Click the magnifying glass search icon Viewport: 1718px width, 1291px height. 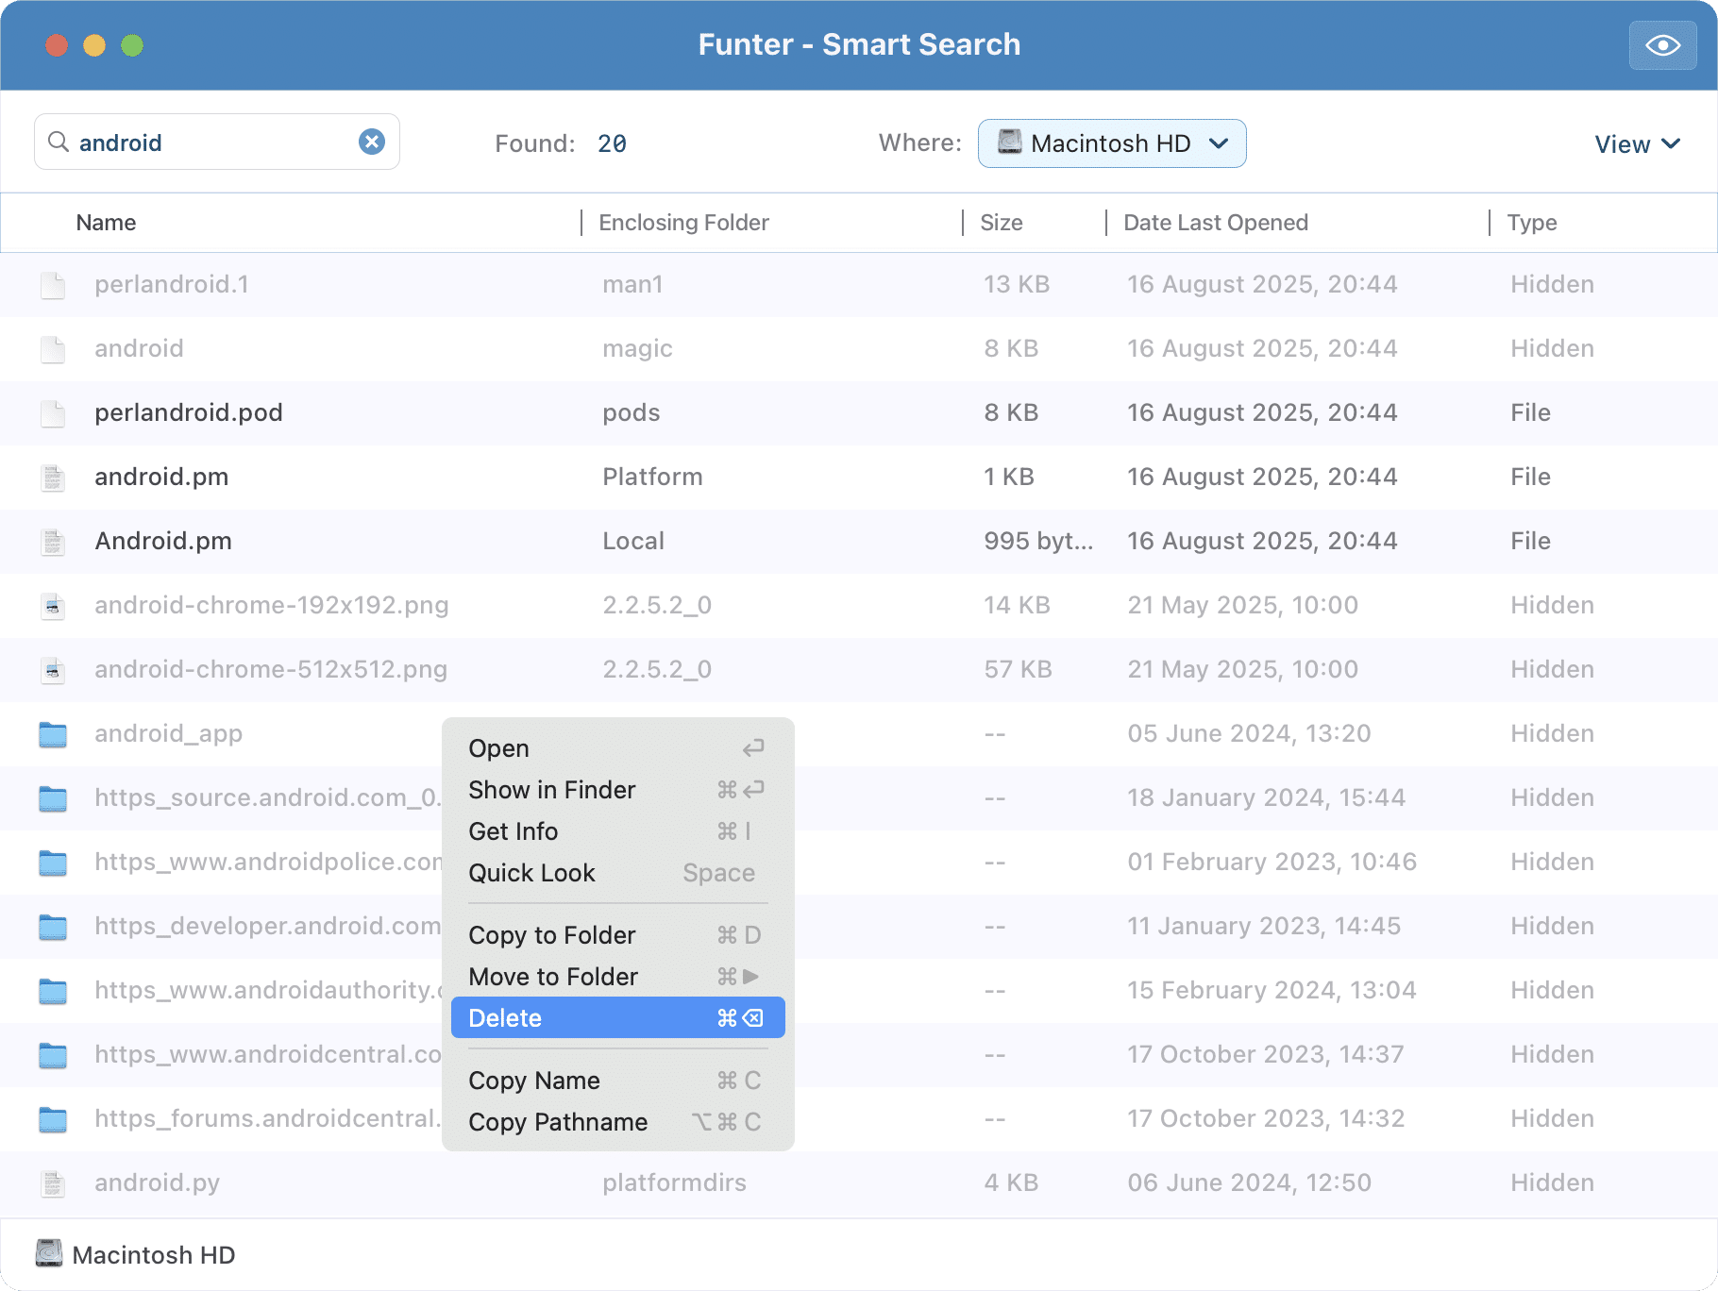click(x=59, y=142)
